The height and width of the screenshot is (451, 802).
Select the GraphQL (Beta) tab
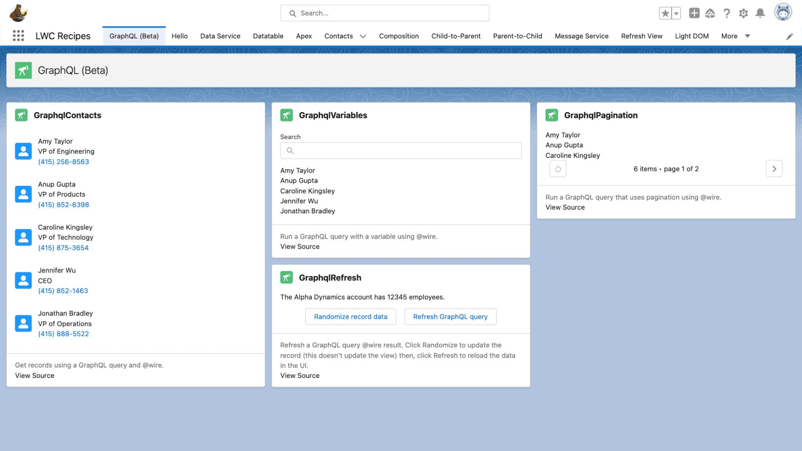point(134,36)
